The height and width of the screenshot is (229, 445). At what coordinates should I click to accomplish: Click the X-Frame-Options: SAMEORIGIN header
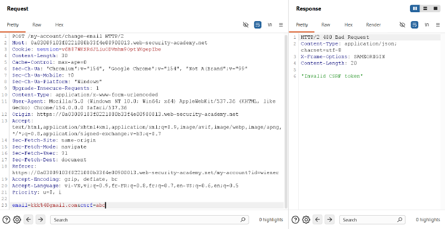pos(343,57)
